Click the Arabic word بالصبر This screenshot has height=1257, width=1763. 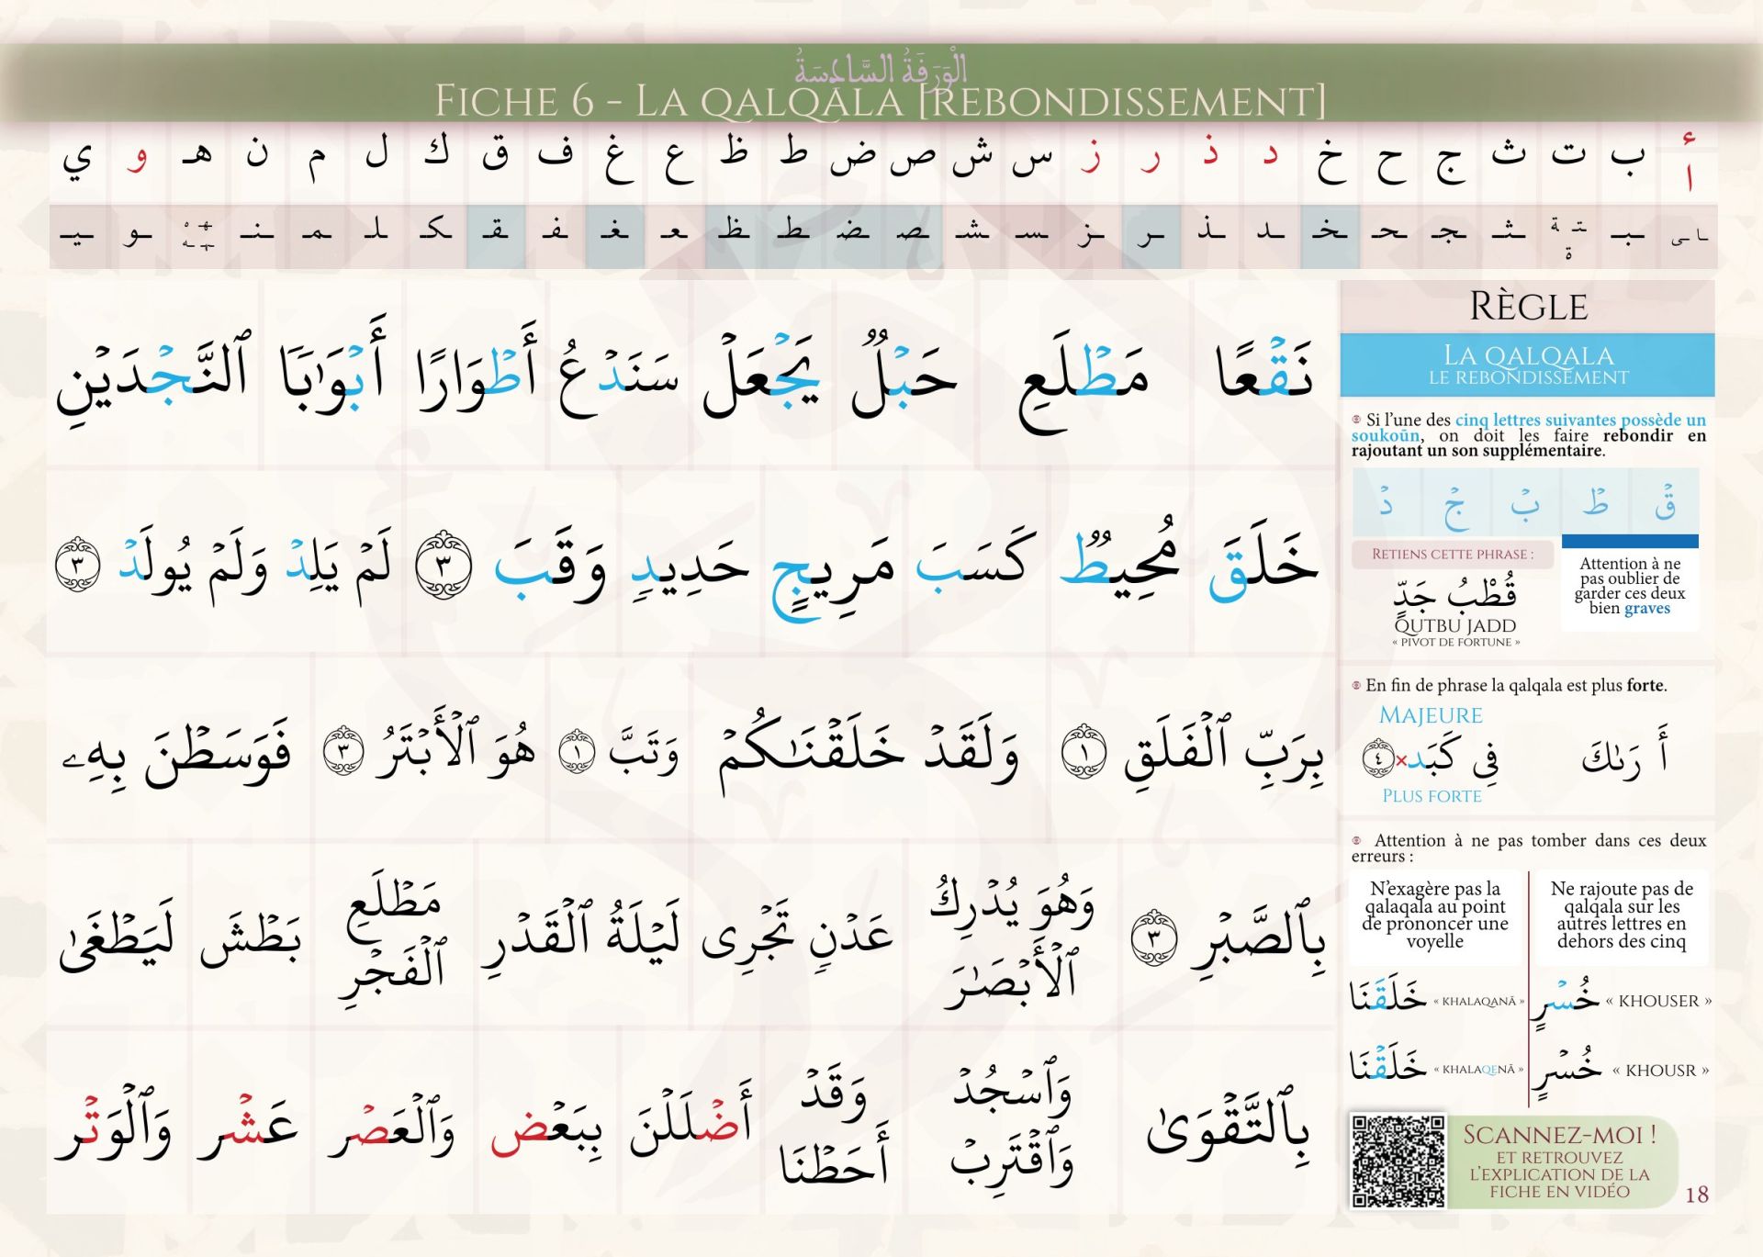pos(1258,939)
